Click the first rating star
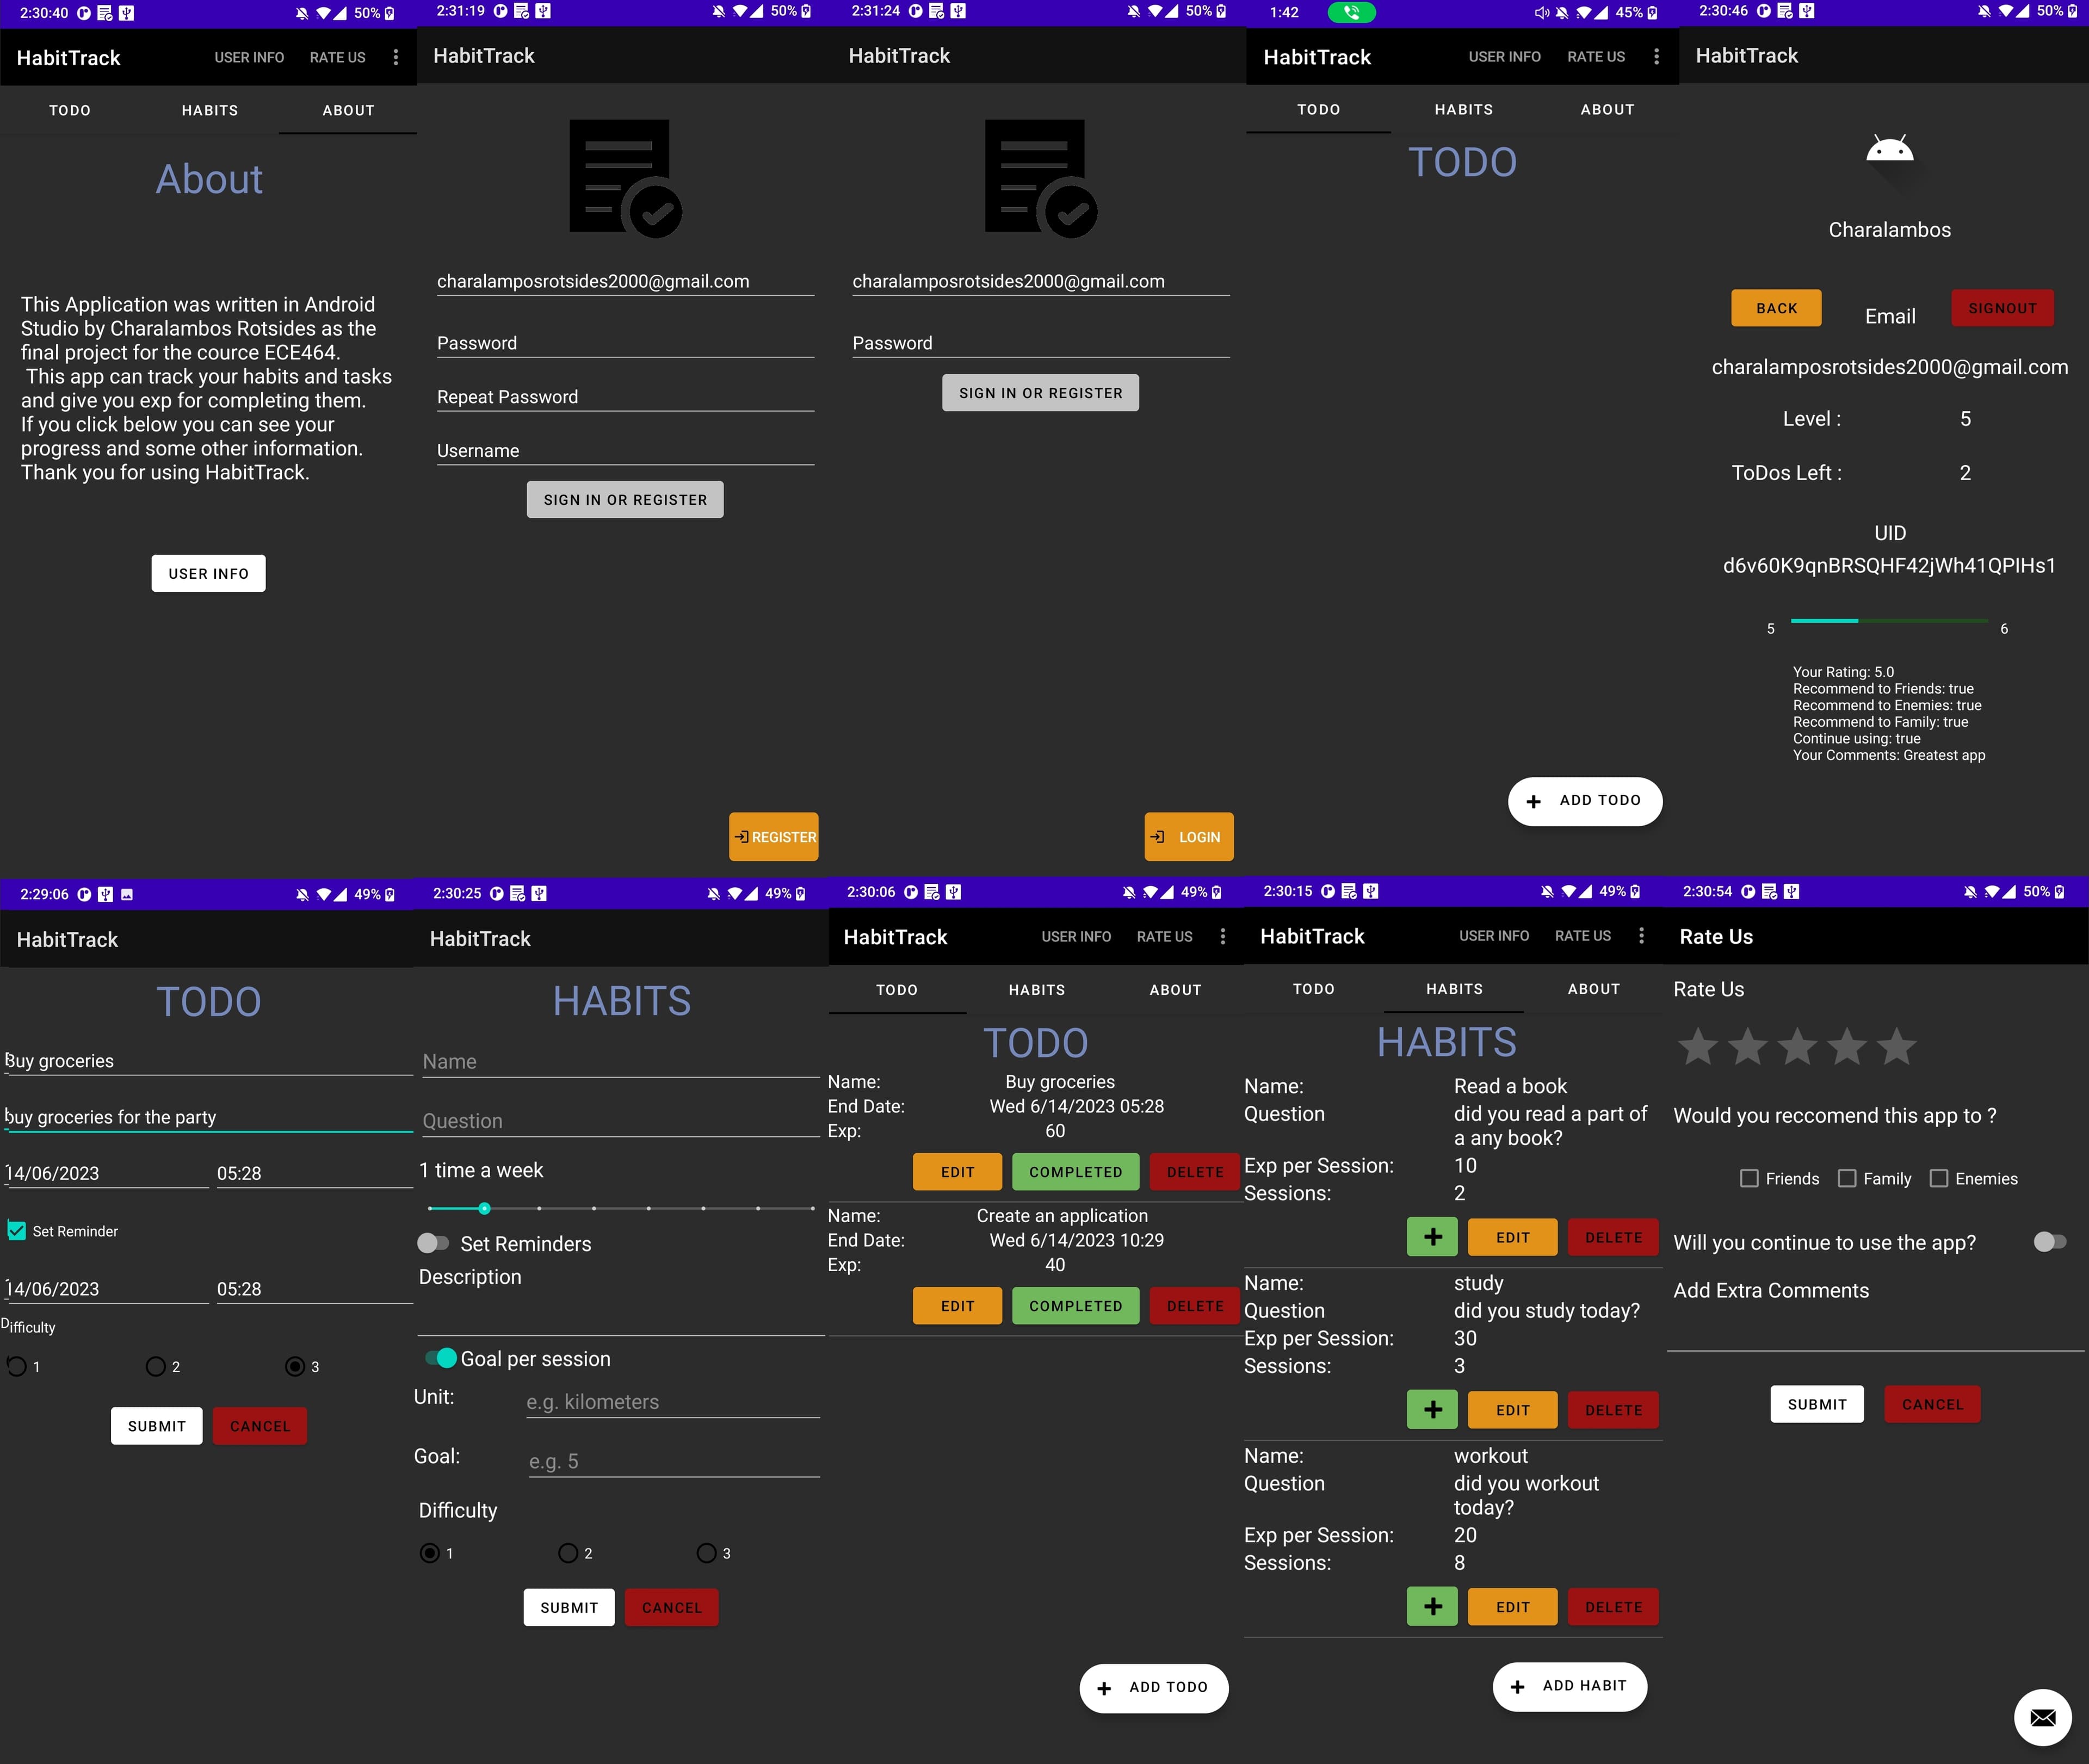 point(1697,1047)
